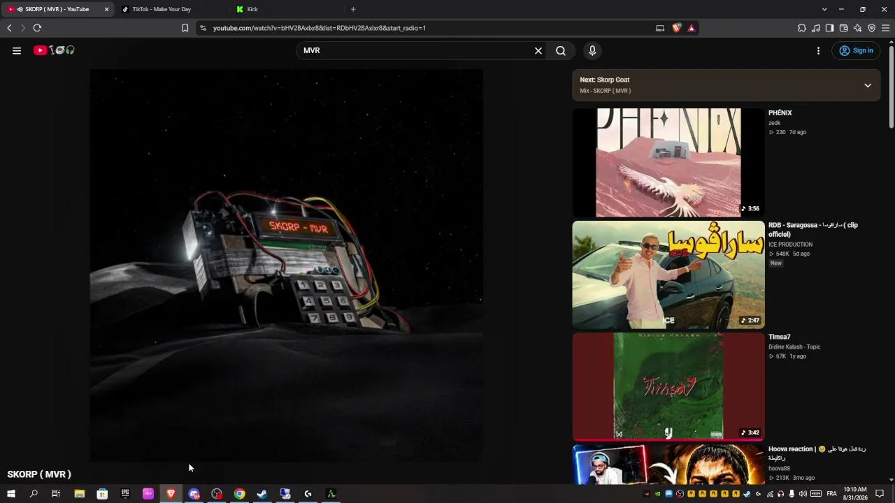Open Steam from the taskbar
This screenshot has height=503, width=895.
tap(262, 494)
